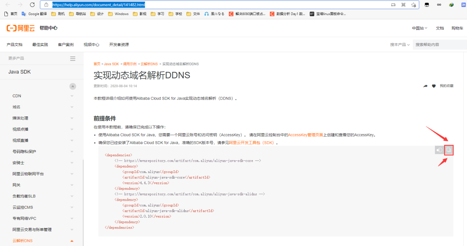Switch to the 最佳实践 navigation tab
Viewport: 467px width, 246px height.
(x=40, y=44)
